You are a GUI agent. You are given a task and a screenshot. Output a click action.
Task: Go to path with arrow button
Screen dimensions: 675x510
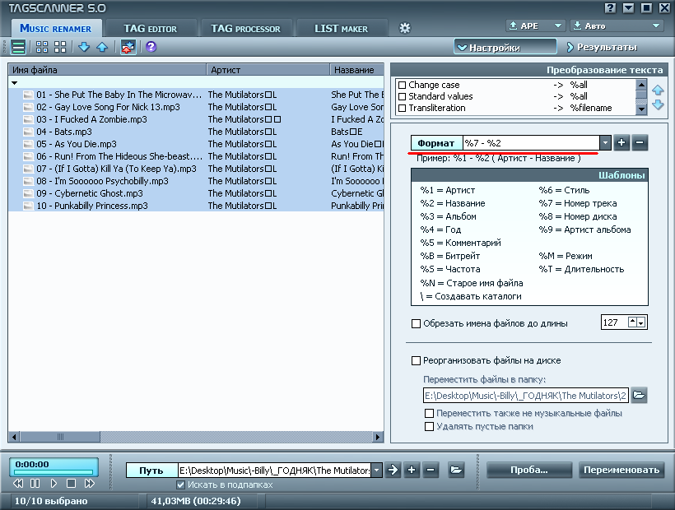click(393, 470)
